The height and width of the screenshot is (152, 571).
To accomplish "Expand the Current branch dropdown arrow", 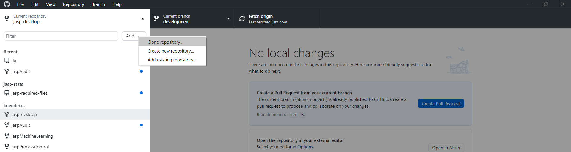I will [x=228, y=19].
